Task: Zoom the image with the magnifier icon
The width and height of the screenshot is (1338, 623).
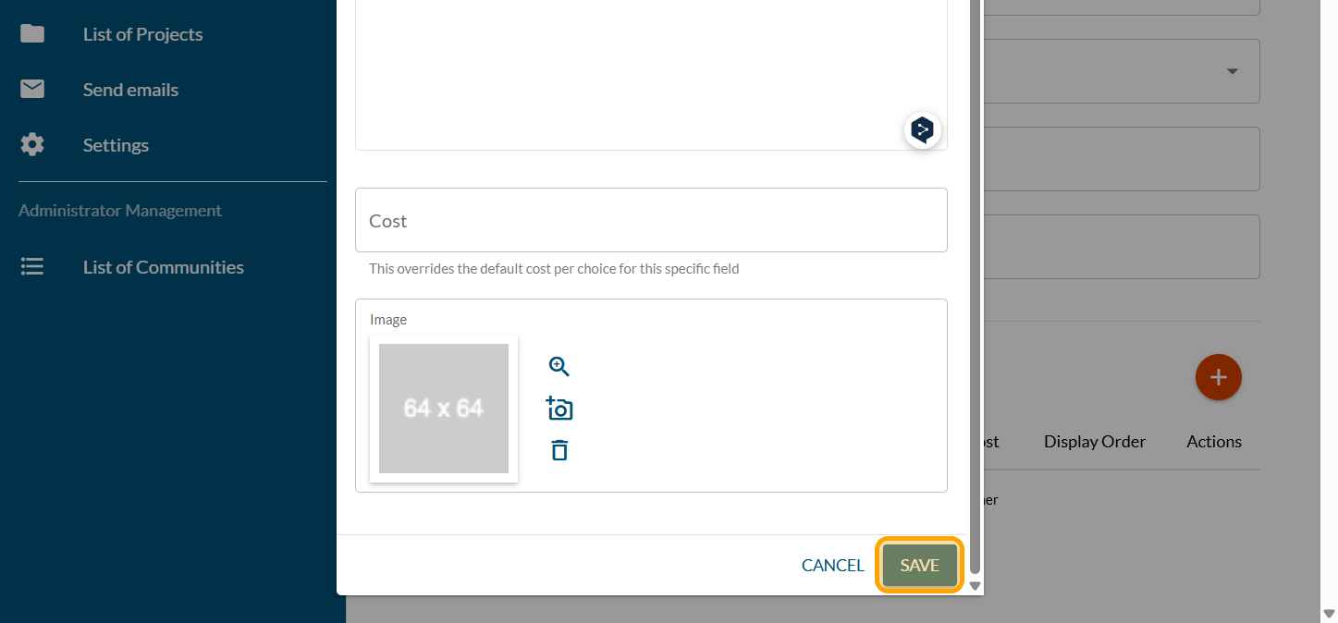Action: pyautogui.click(x=559, y=367)
